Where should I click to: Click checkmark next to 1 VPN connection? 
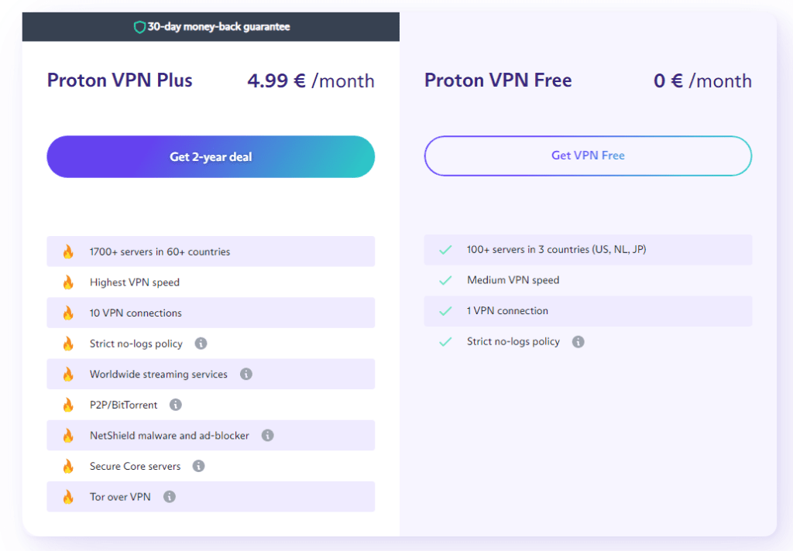445,311
